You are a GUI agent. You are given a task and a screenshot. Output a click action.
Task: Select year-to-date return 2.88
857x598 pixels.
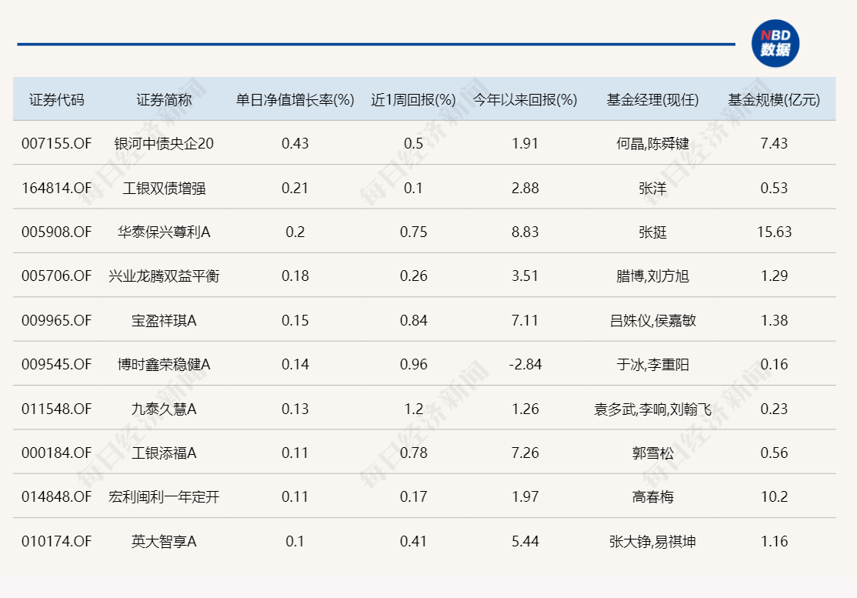pyautogui.click(x=525, y=188)
